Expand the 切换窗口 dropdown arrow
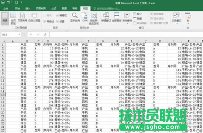 click(x=177, y=24)
